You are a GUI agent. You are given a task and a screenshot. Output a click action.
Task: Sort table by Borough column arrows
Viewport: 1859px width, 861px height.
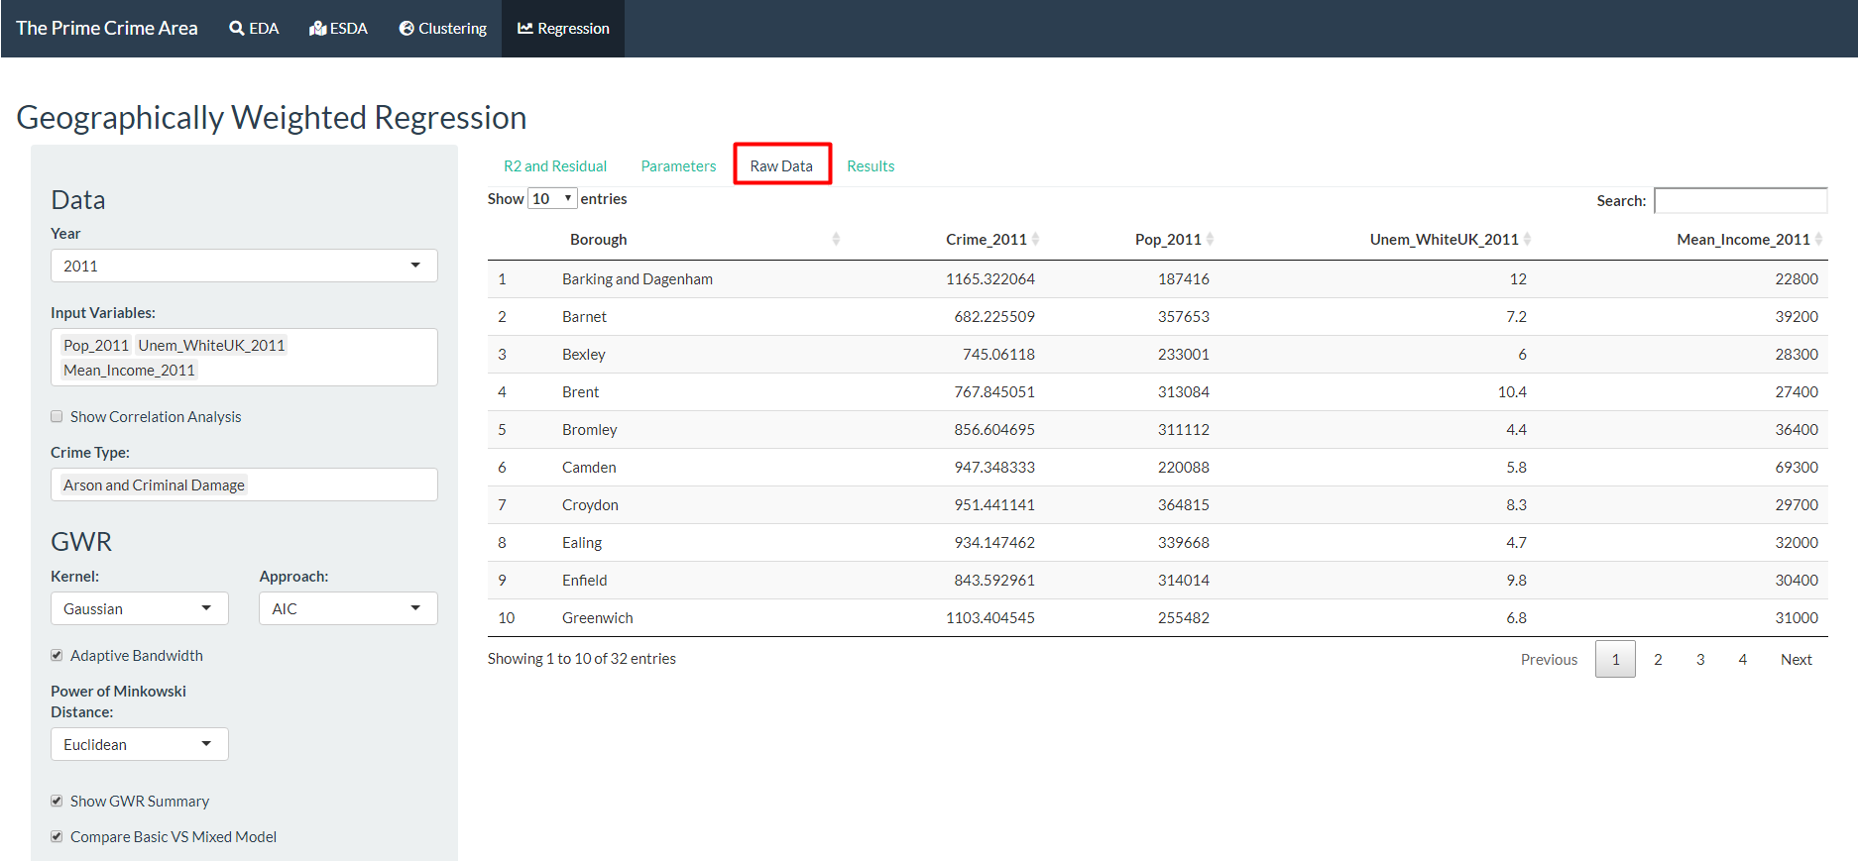coord(836,239)
